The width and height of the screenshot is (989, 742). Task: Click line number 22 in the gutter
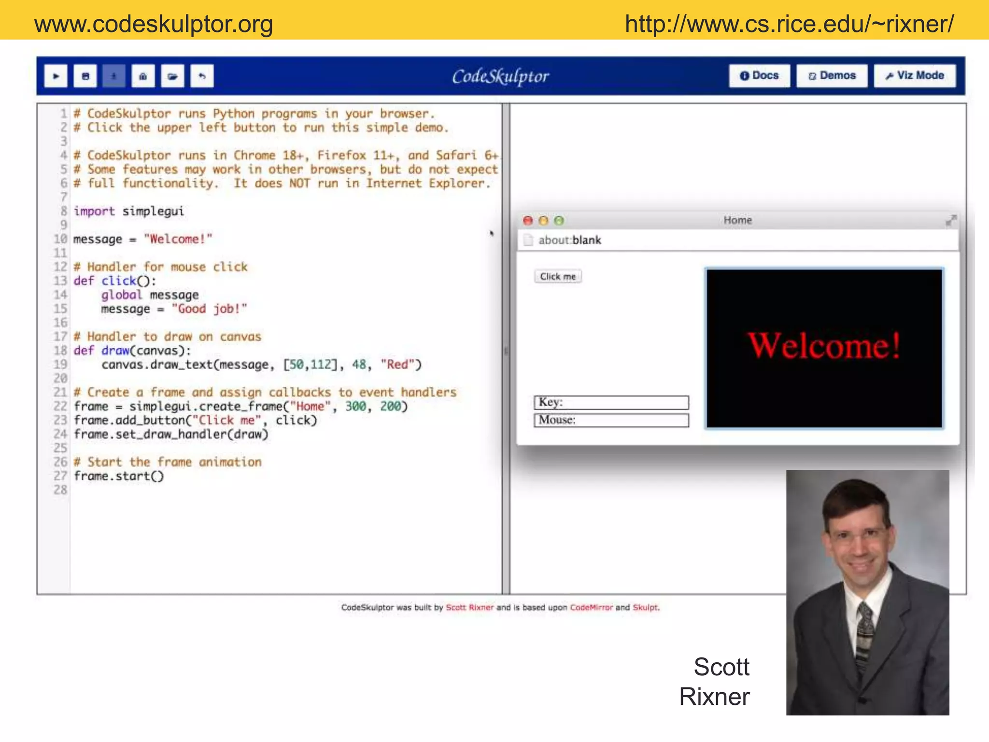(x=60, y=406)
